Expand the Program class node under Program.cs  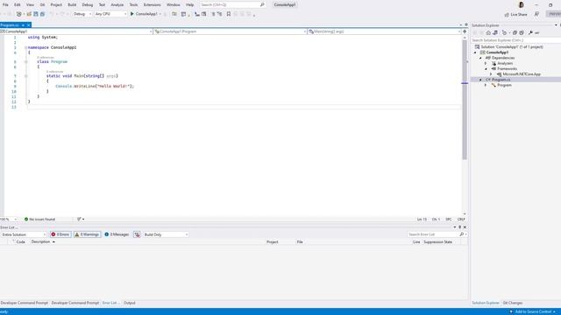click(486, 85)
